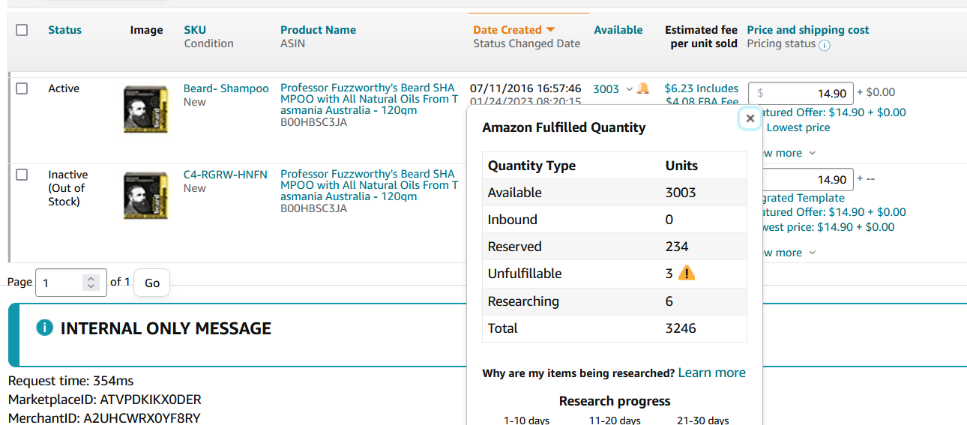Click the Reserved units value 234
Image resolution: width=967 pixels, height=425 pixels.
(x=677, y=247)
